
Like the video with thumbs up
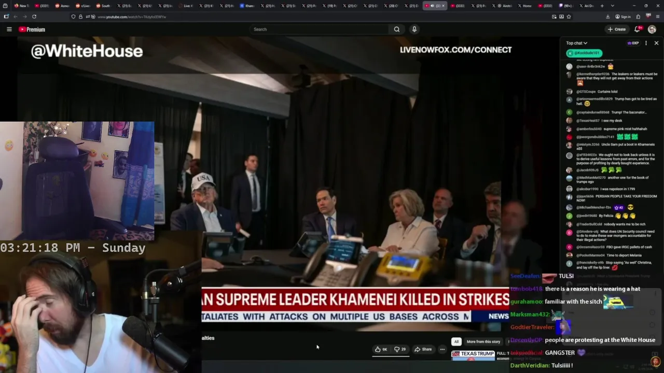pyautogui.click(x=381, y=349)
